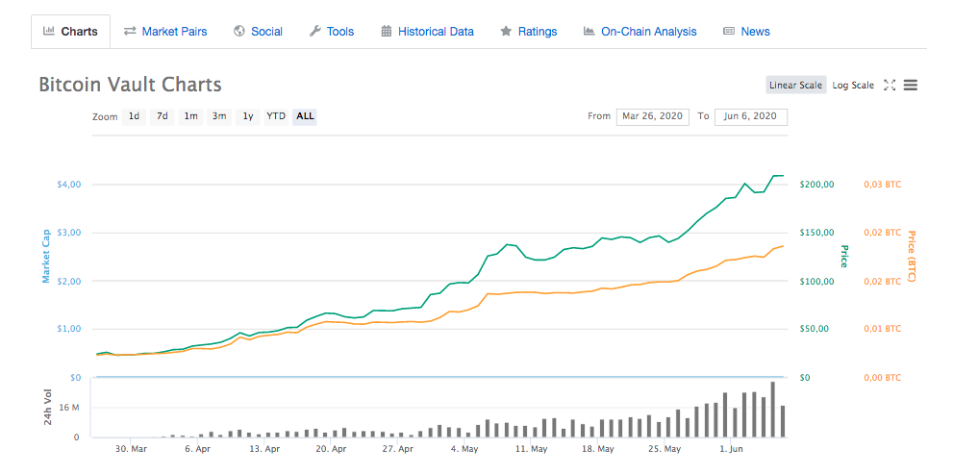Image resolution: width=953 pixels, height=474 pixels.
Task: Open the Historical Data tab
Action: coord(427,32)
